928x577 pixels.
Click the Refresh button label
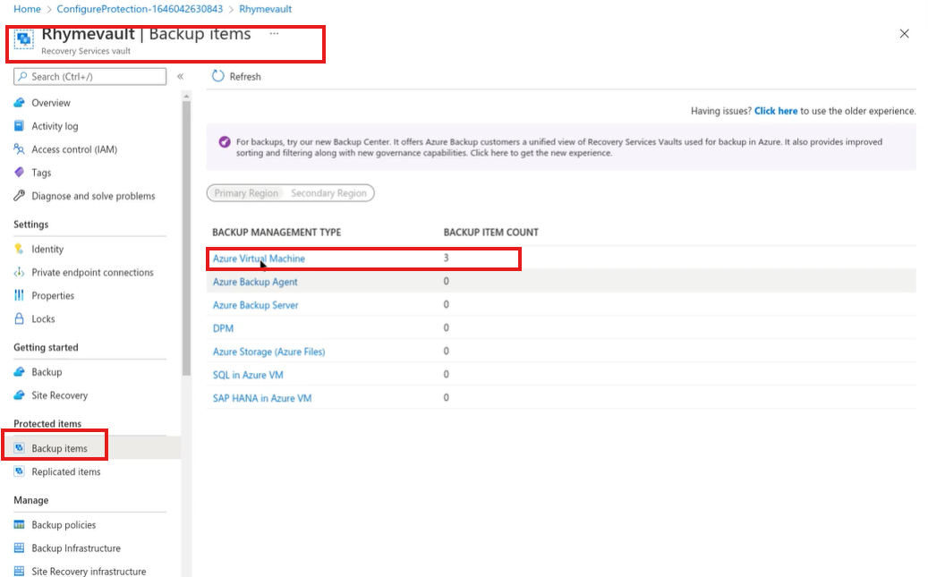[245, 76]
